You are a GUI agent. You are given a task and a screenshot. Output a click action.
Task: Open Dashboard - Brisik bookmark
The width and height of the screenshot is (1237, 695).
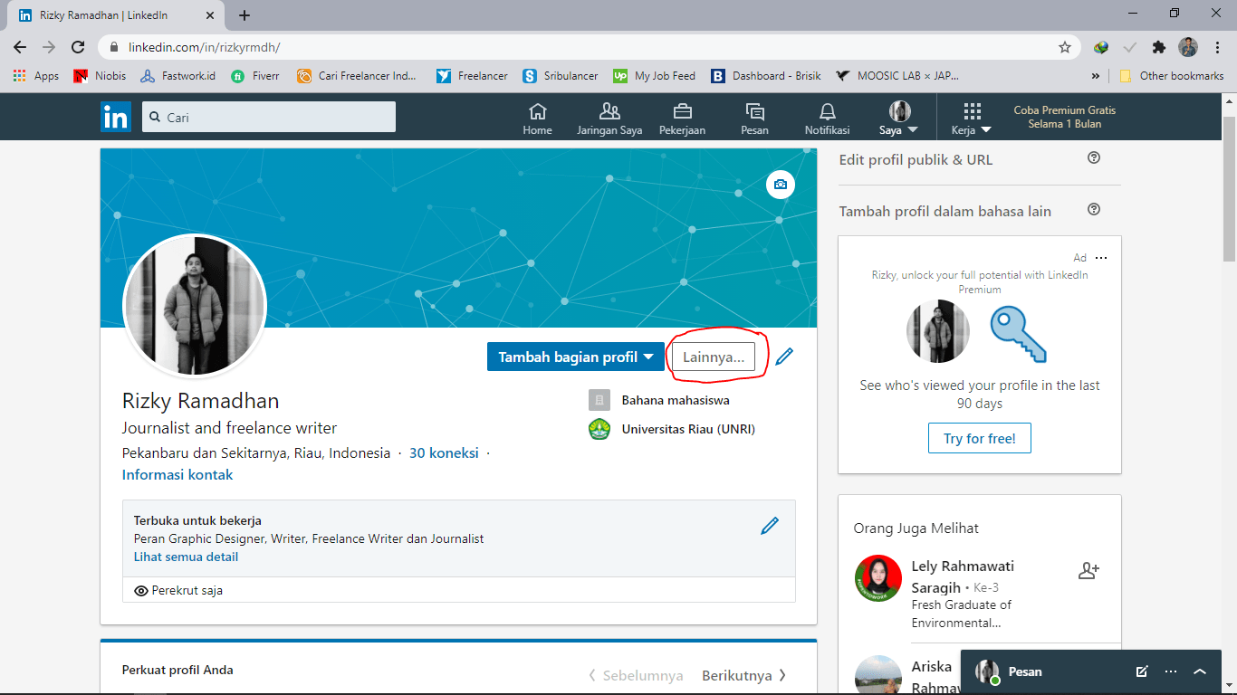(766, 76)
